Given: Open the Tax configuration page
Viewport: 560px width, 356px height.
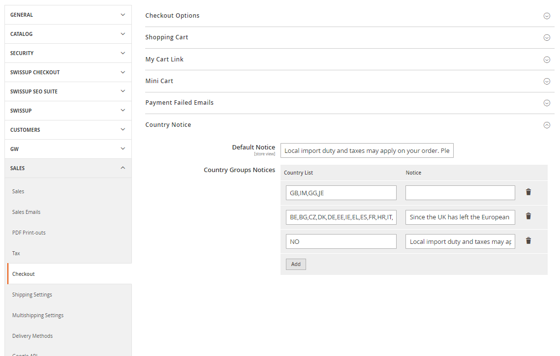Looking at the screenshot, I should (16, 253).
